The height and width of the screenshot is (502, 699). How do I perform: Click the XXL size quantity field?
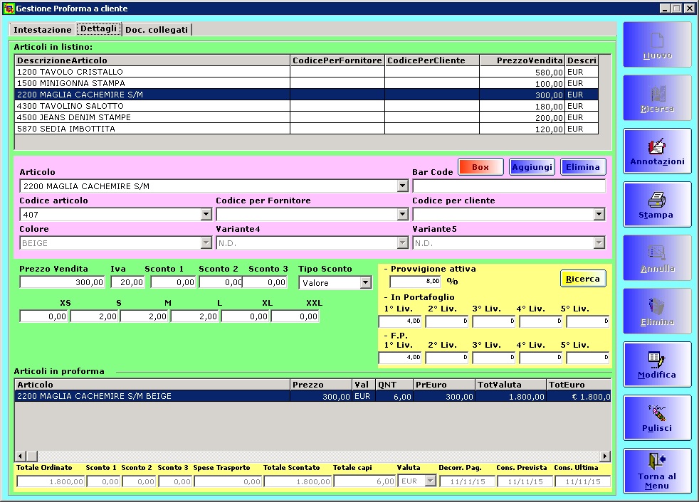pos(295,316)
